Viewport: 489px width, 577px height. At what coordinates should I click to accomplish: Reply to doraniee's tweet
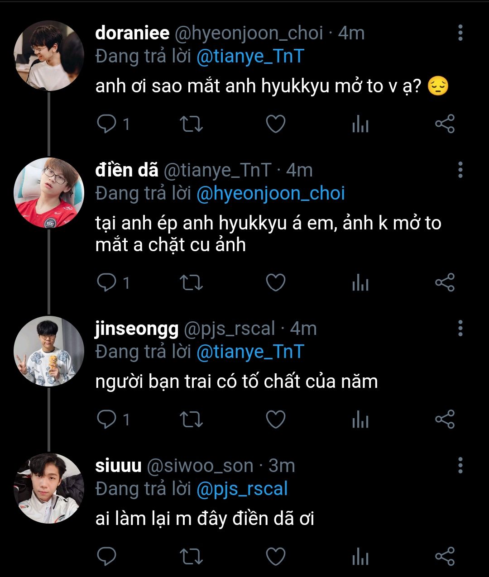(107, 124)
